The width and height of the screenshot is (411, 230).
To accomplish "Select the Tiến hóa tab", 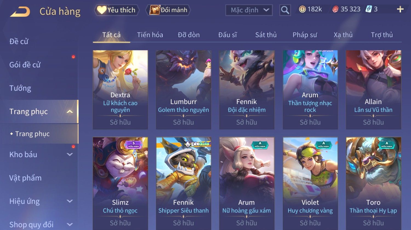I will click(150, 35).
